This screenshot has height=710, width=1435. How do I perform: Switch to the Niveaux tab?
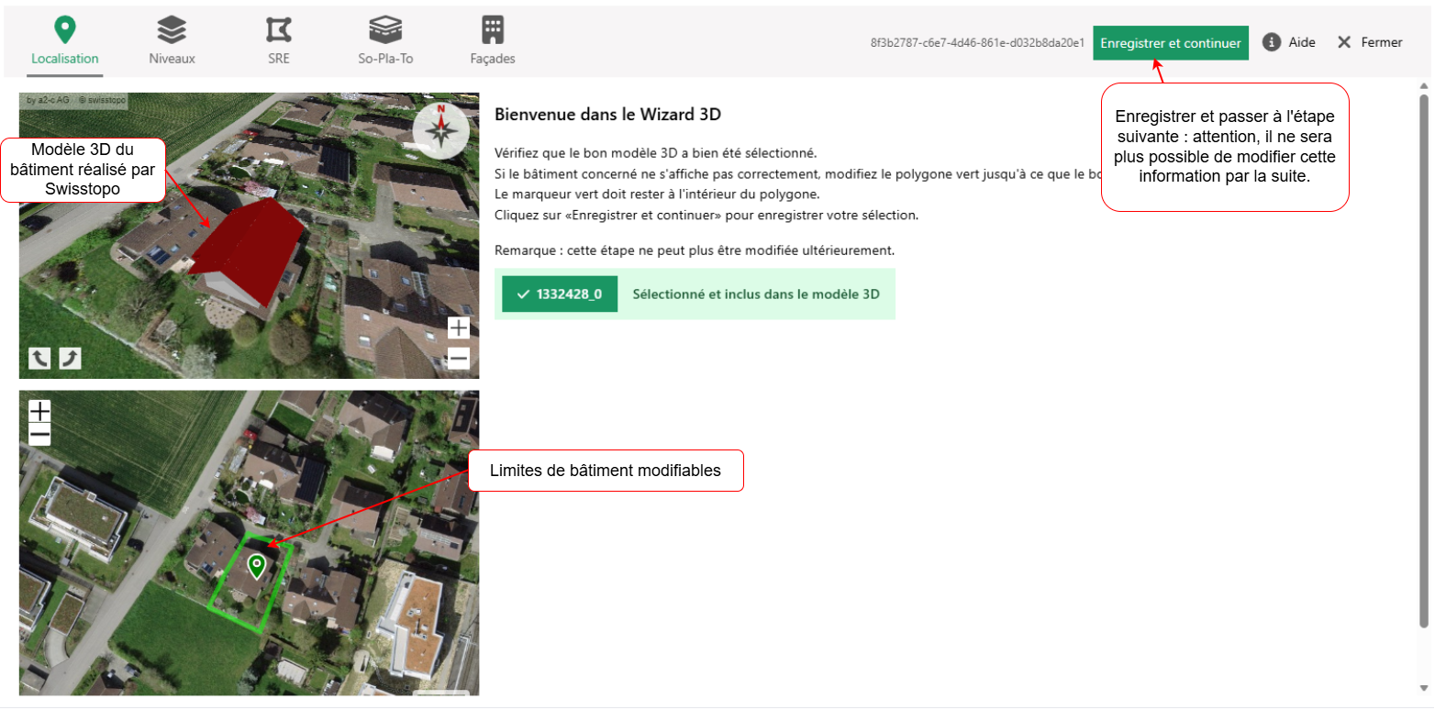[x=172, y=41]
